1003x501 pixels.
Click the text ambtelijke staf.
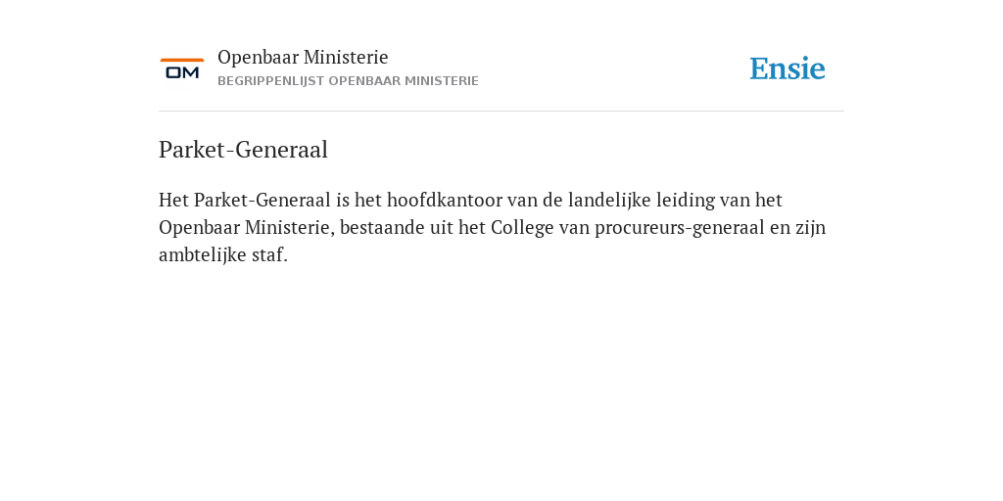[x=223, y=255]
